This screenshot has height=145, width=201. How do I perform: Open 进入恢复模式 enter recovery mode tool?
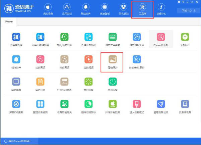137,107
